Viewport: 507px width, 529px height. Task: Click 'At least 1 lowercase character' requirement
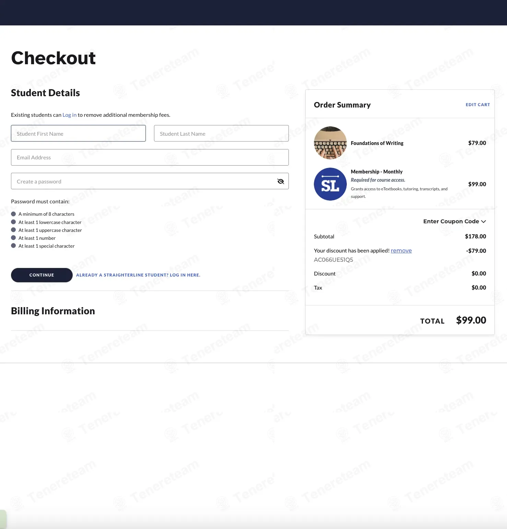[50, 222]
